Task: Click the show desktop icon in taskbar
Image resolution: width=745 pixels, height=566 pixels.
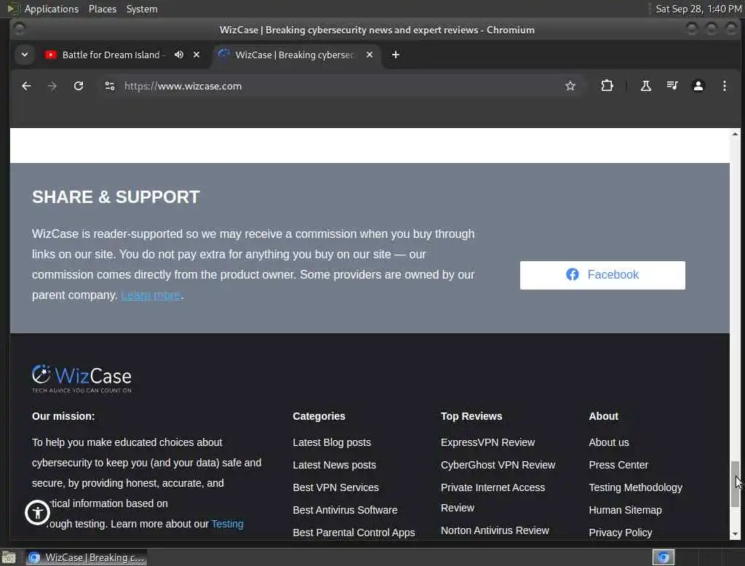Action: tap(9, 557)
